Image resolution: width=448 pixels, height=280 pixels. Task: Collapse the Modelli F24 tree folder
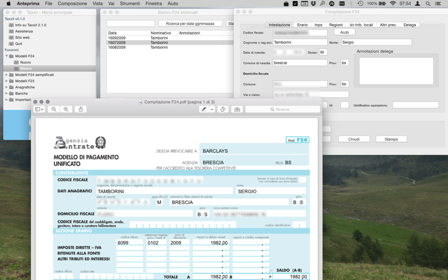coord(7,56)
